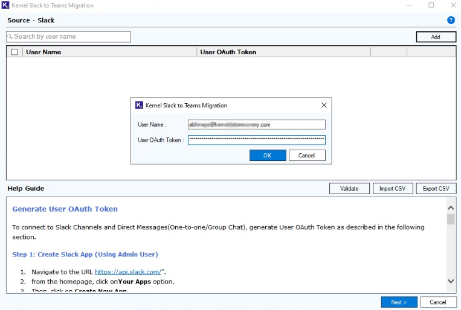Click the Help Guide label
Viewport: 461px width, 310px height.
[26, 188]
